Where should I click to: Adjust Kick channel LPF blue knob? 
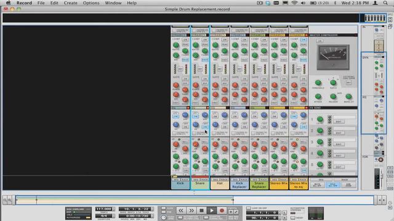(x=185, y=115)
